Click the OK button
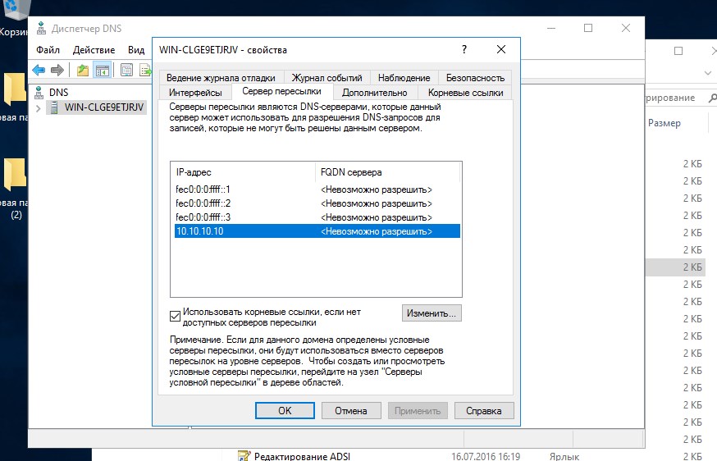 pos(285,411)
